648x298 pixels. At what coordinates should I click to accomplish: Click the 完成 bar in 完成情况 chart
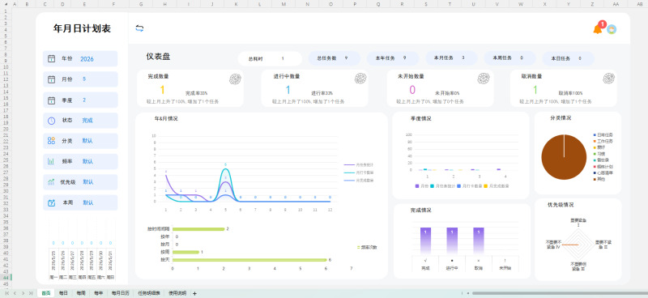coord(425,241)
